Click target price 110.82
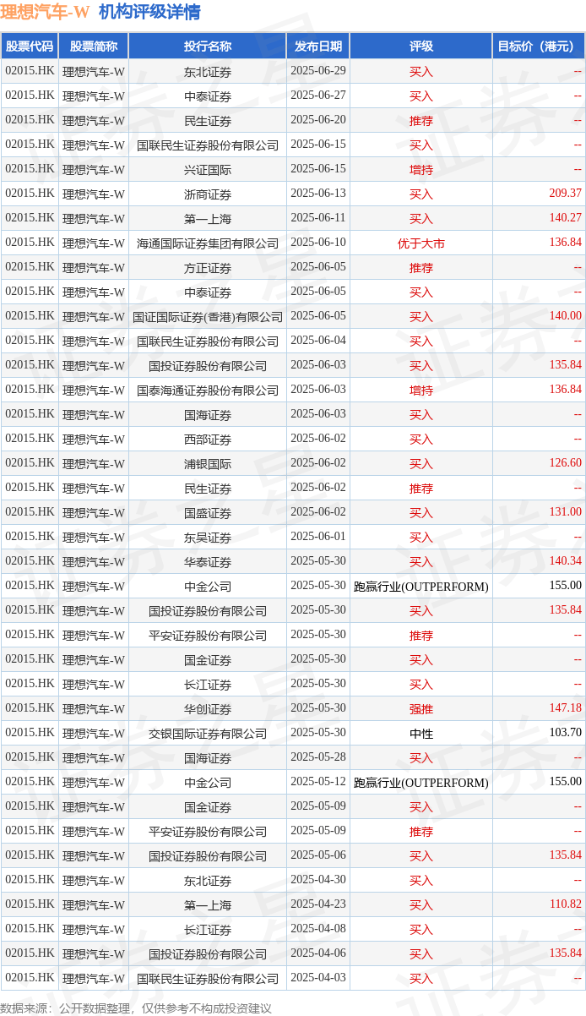This screenshot has width=586, height=1016. coord(565,904)
